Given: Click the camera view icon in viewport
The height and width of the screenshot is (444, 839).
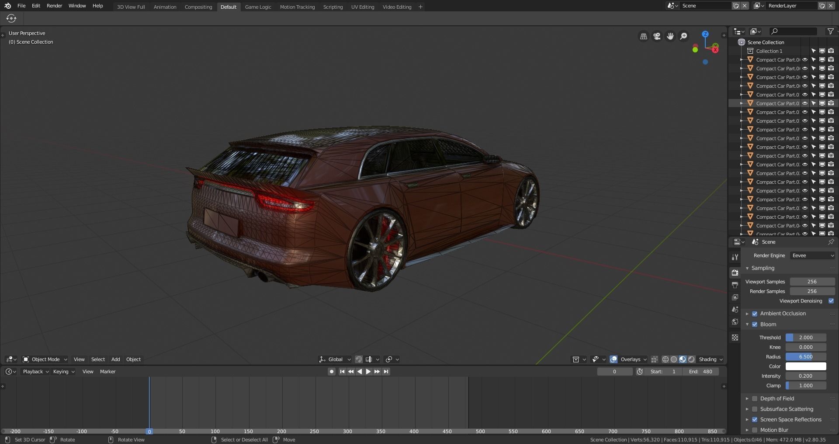Looking at the screenshot, I should pyautogui.click(x=657, y=36).
